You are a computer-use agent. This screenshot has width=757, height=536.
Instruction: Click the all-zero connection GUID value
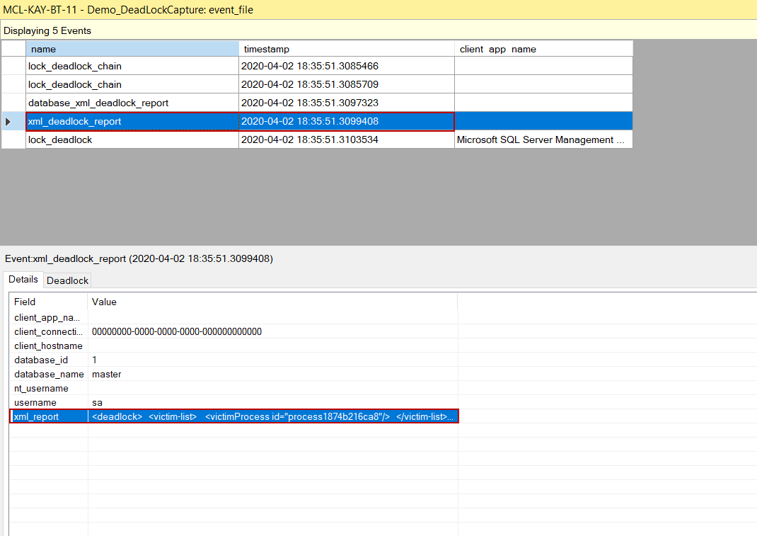[177, 331]
